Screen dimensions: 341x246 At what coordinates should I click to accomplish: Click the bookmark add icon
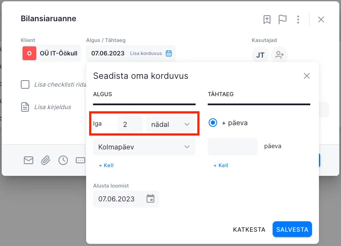(x=267, y=19)
